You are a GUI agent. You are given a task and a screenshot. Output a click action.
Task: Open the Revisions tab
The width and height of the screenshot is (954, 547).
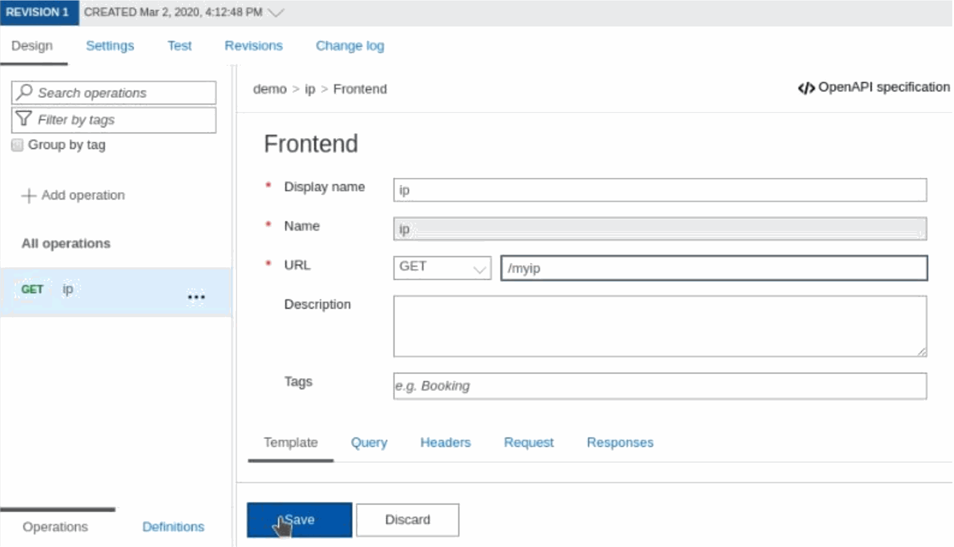point(253,45)
